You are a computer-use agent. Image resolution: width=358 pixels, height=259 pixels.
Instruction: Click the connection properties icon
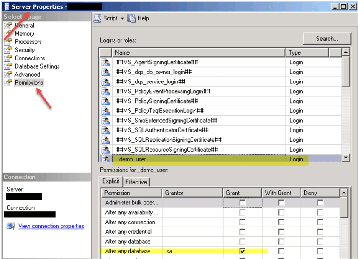pyautogui.click(x=11, y=226)
